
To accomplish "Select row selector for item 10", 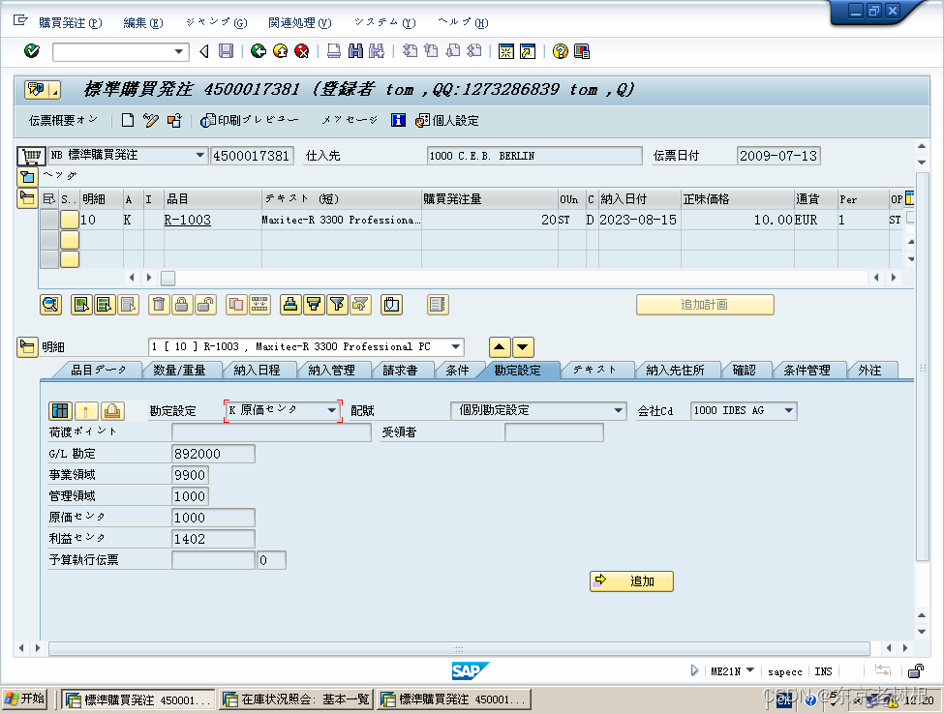I will click(x=49, y=221).
